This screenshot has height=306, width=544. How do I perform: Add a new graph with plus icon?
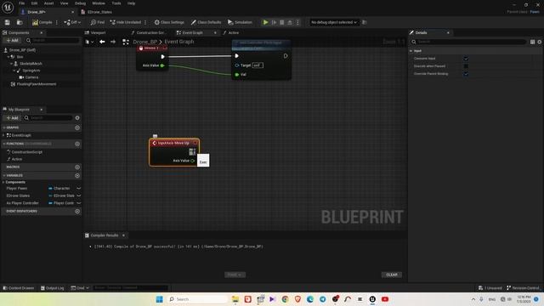77,127
